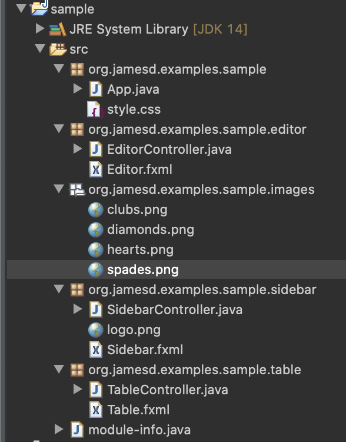Screen dimensions: 346x442
Task: Click the JRE System Library books icon
Action: [x=58, y=29]
